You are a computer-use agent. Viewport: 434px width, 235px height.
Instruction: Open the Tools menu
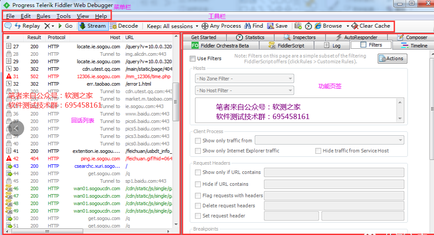[x=64, y=16]
